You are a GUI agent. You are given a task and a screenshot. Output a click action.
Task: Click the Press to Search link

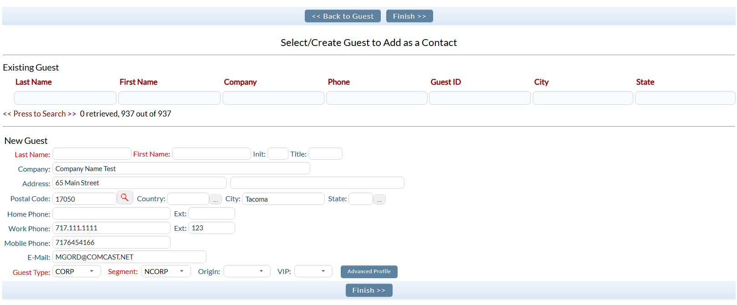[x=40, y=114]
